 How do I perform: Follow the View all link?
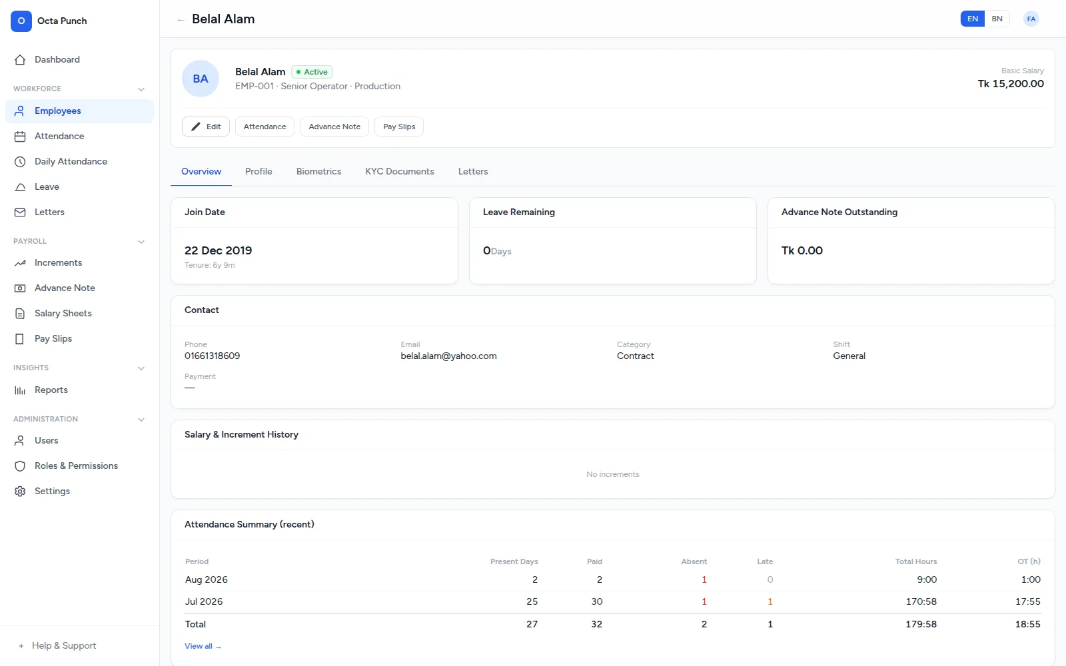[203, 646]
